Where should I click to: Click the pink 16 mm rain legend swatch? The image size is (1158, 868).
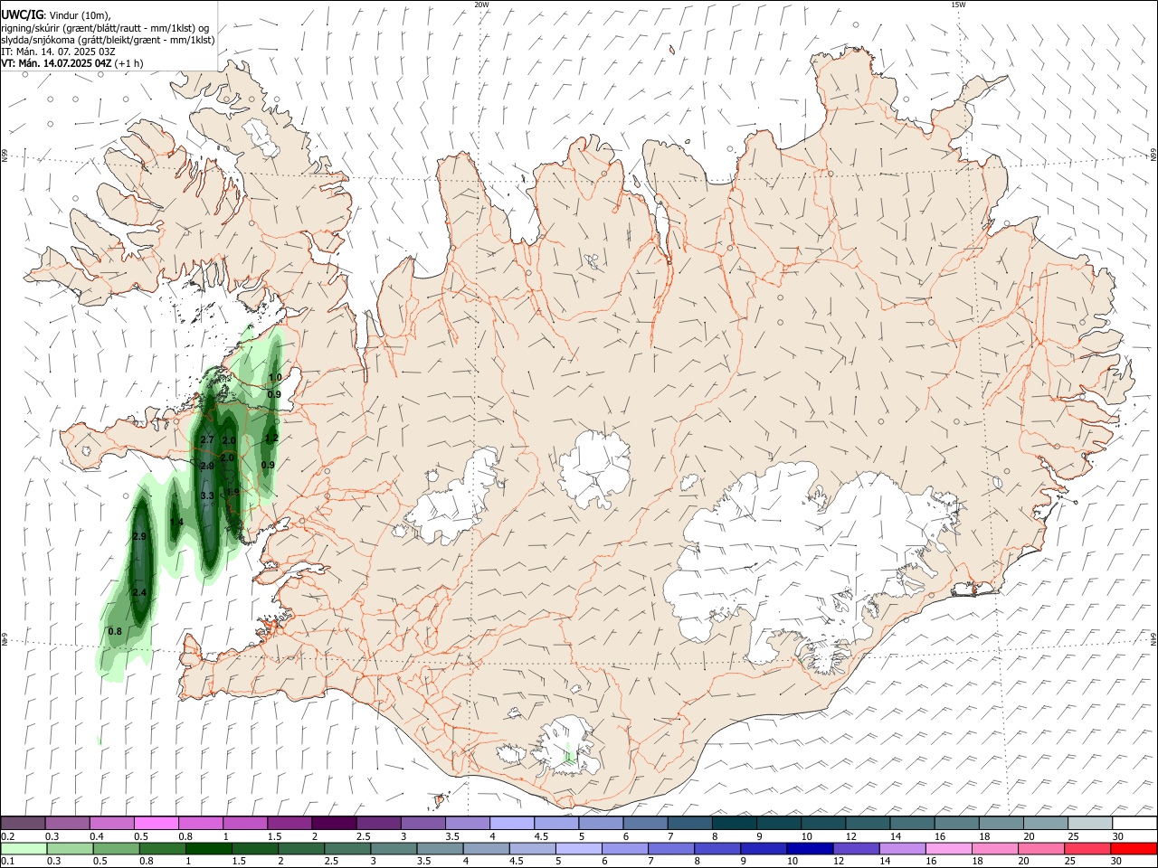(947, 849)
